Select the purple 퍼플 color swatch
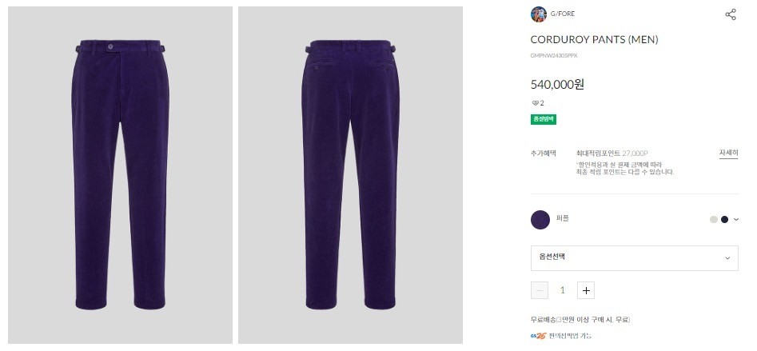757x351 pixels. click(540, 220)
